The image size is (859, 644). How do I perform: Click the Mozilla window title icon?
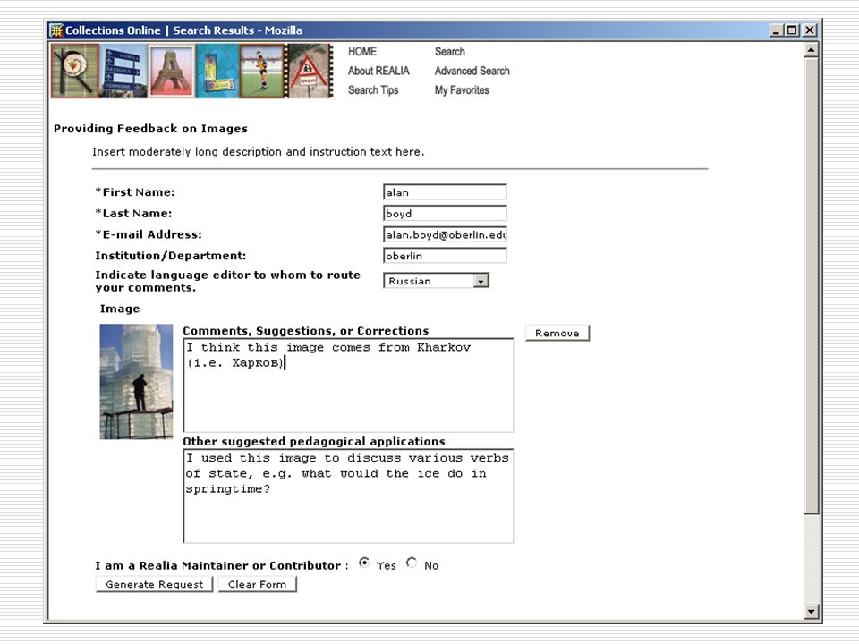click(x=56, y=30)
